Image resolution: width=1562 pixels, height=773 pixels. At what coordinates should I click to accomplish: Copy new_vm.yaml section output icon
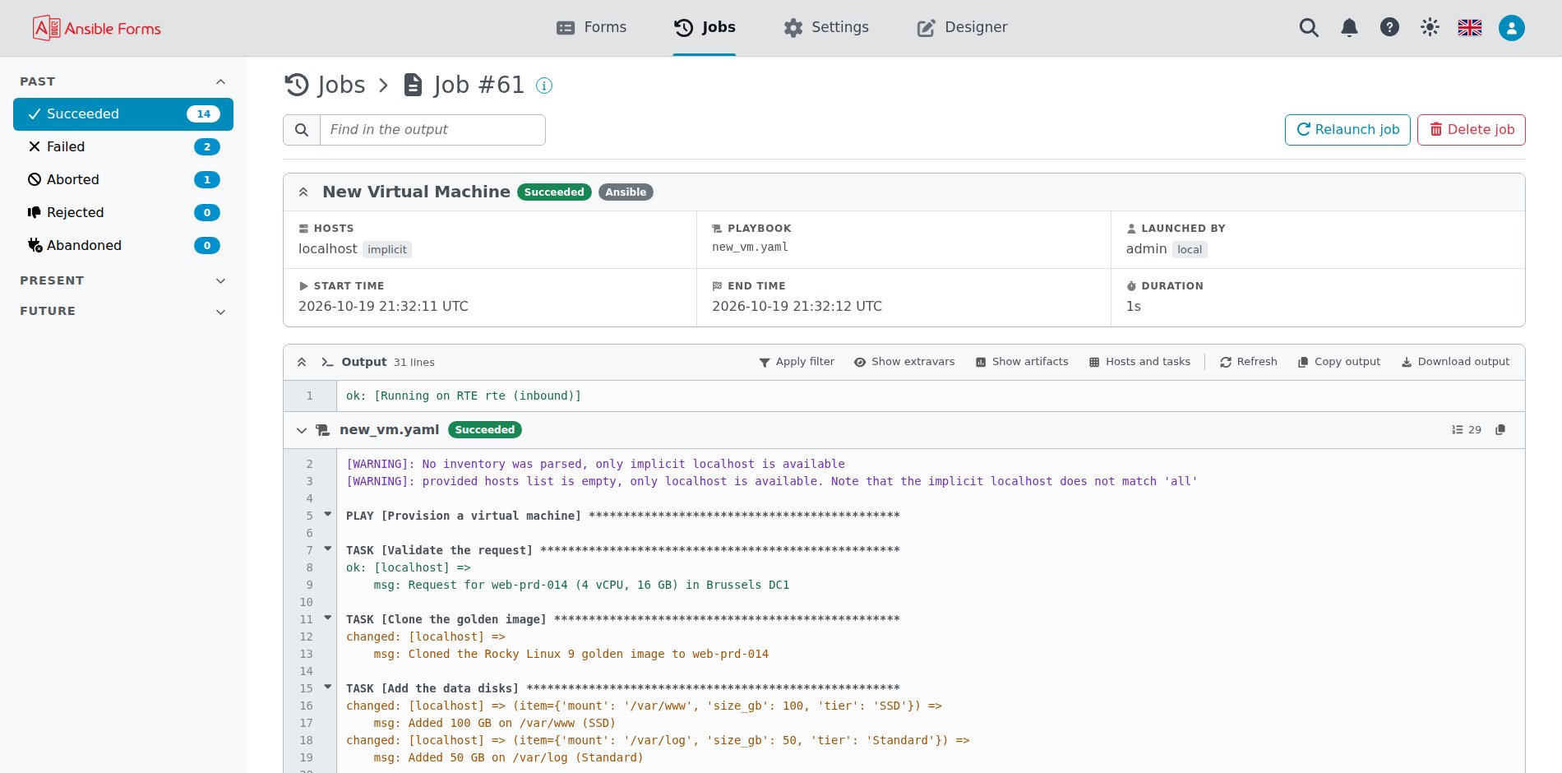(x=1500, y=430)
